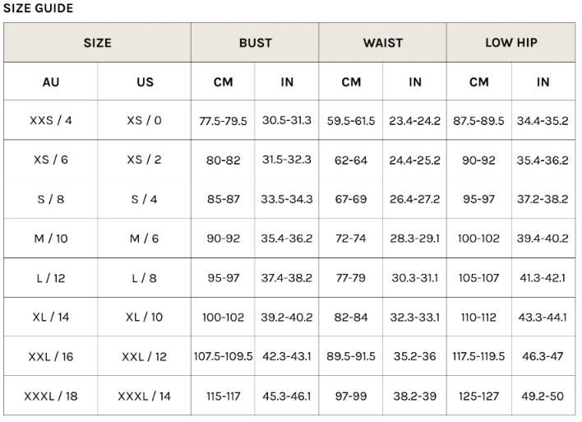This screenshot has height=422, width=582.
Task: Click the M / 6 US size cell
Action: tap(145, 239)
